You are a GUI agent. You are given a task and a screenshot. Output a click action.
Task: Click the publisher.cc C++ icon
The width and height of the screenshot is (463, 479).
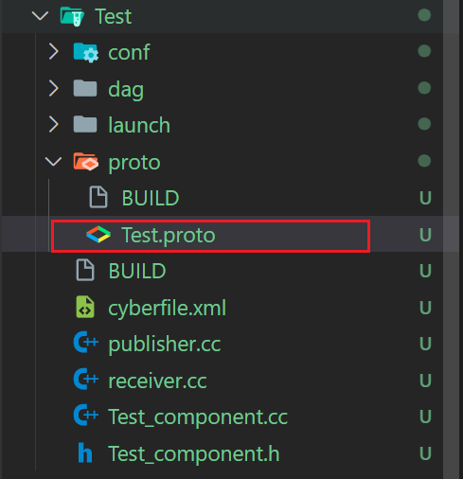point(86,342)
